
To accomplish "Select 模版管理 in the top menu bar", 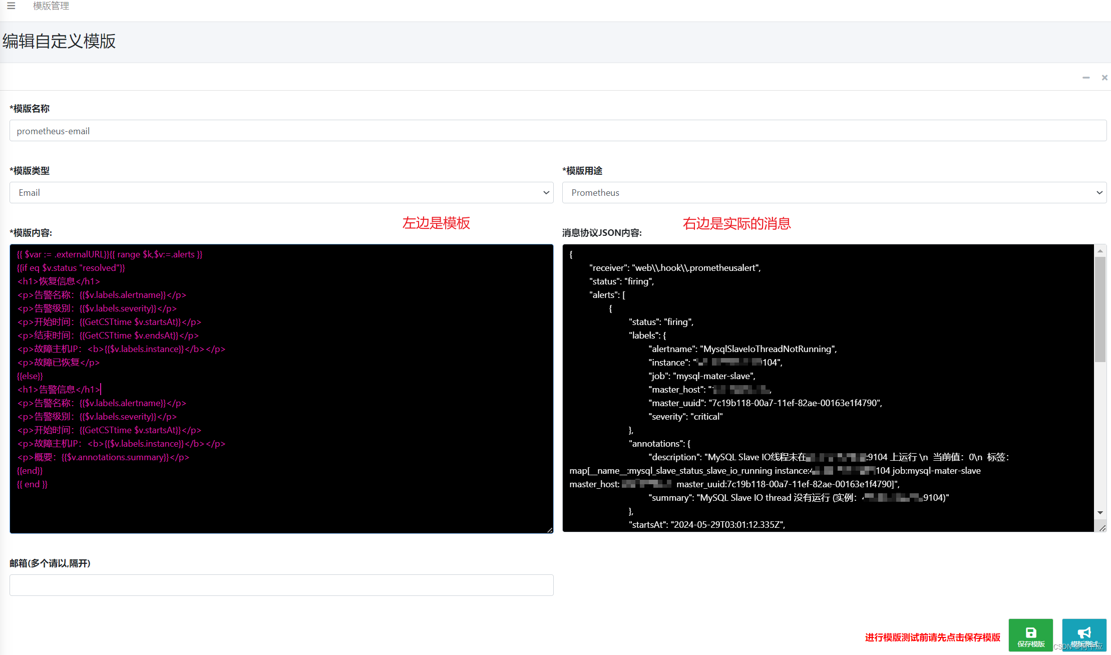I will click(50, 6).
